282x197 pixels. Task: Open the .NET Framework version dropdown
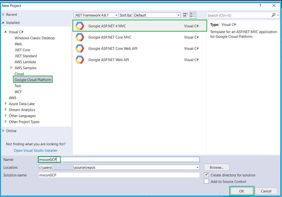96,15
